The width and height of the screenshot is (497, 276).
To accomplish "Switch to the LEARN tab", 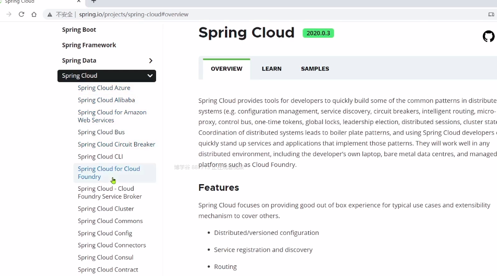I will (271, 68).
